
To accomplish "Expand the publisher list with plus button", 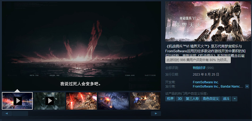I will pos(247,87).
